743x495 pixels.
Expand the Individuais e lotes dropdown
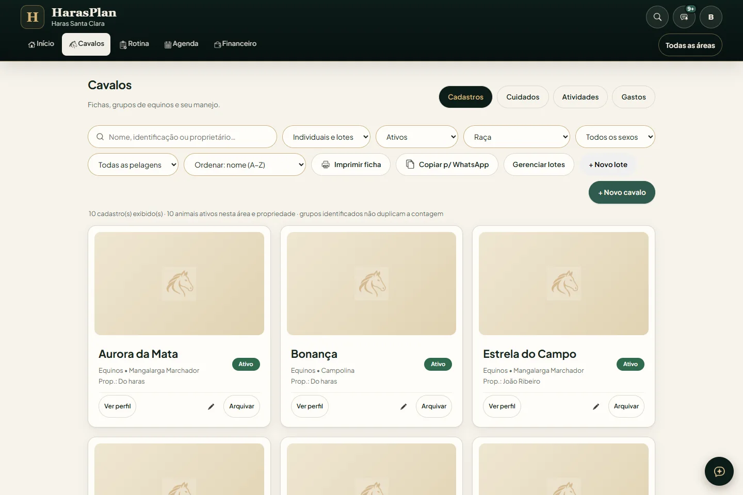(x=326, y=137)
